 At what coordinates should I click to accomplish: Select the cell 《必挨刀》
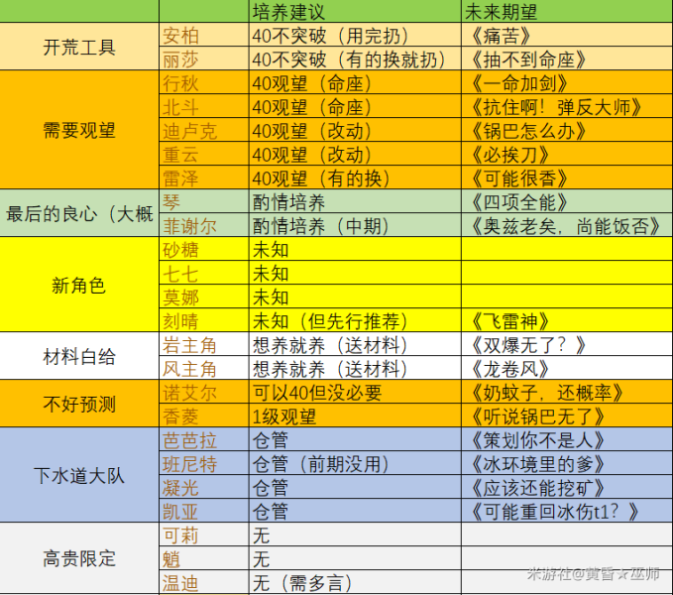tap(567, 154)
